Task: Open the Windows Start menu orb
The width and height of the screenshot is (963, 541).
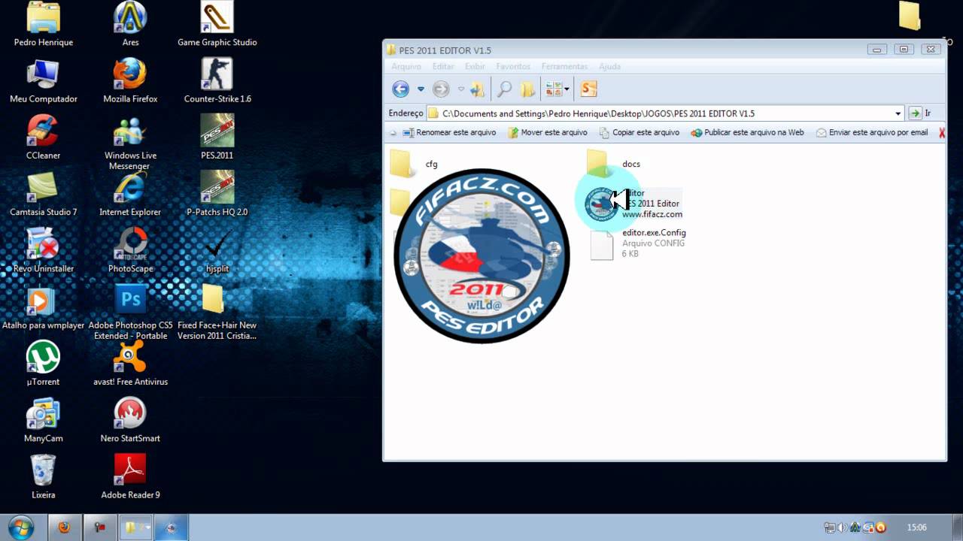Action: (x=21, y=527)
